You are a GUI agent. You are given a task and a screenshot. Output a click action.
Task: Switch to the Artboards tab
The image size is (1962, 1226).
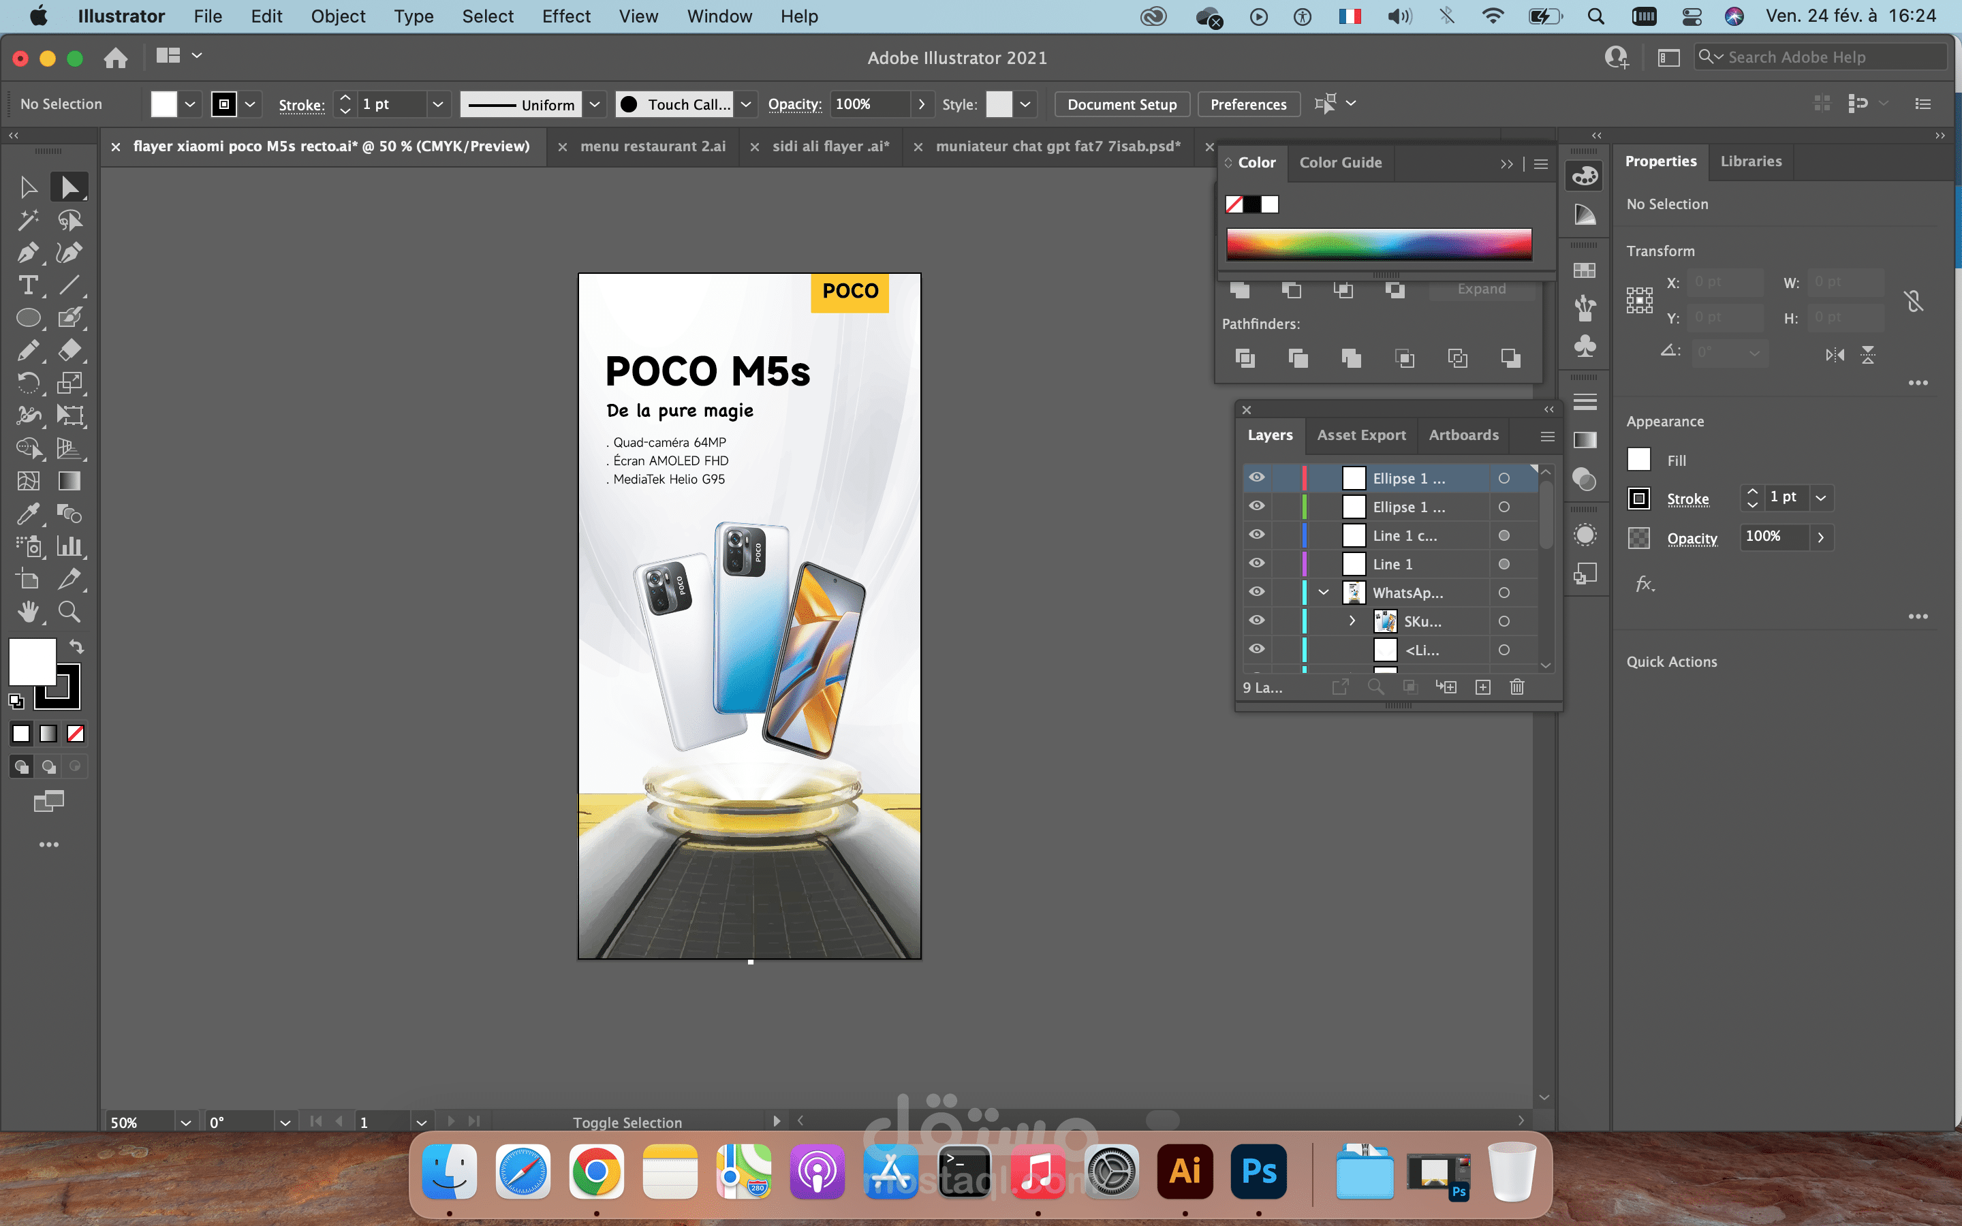point(1463,435)
